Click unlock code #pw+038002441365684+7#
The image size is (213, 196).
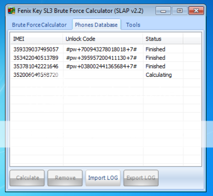[x=101, y=66]
